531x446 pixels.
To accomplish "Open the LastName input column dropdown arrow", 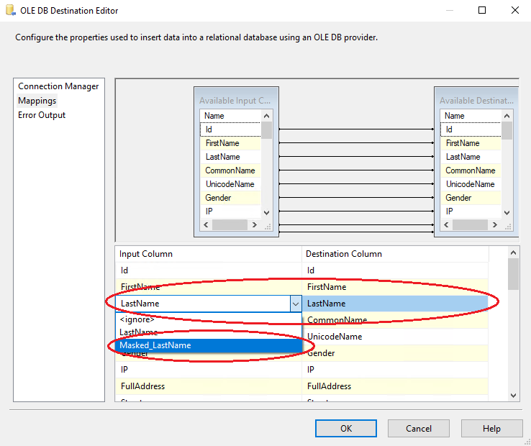I will tap(295, 304).
